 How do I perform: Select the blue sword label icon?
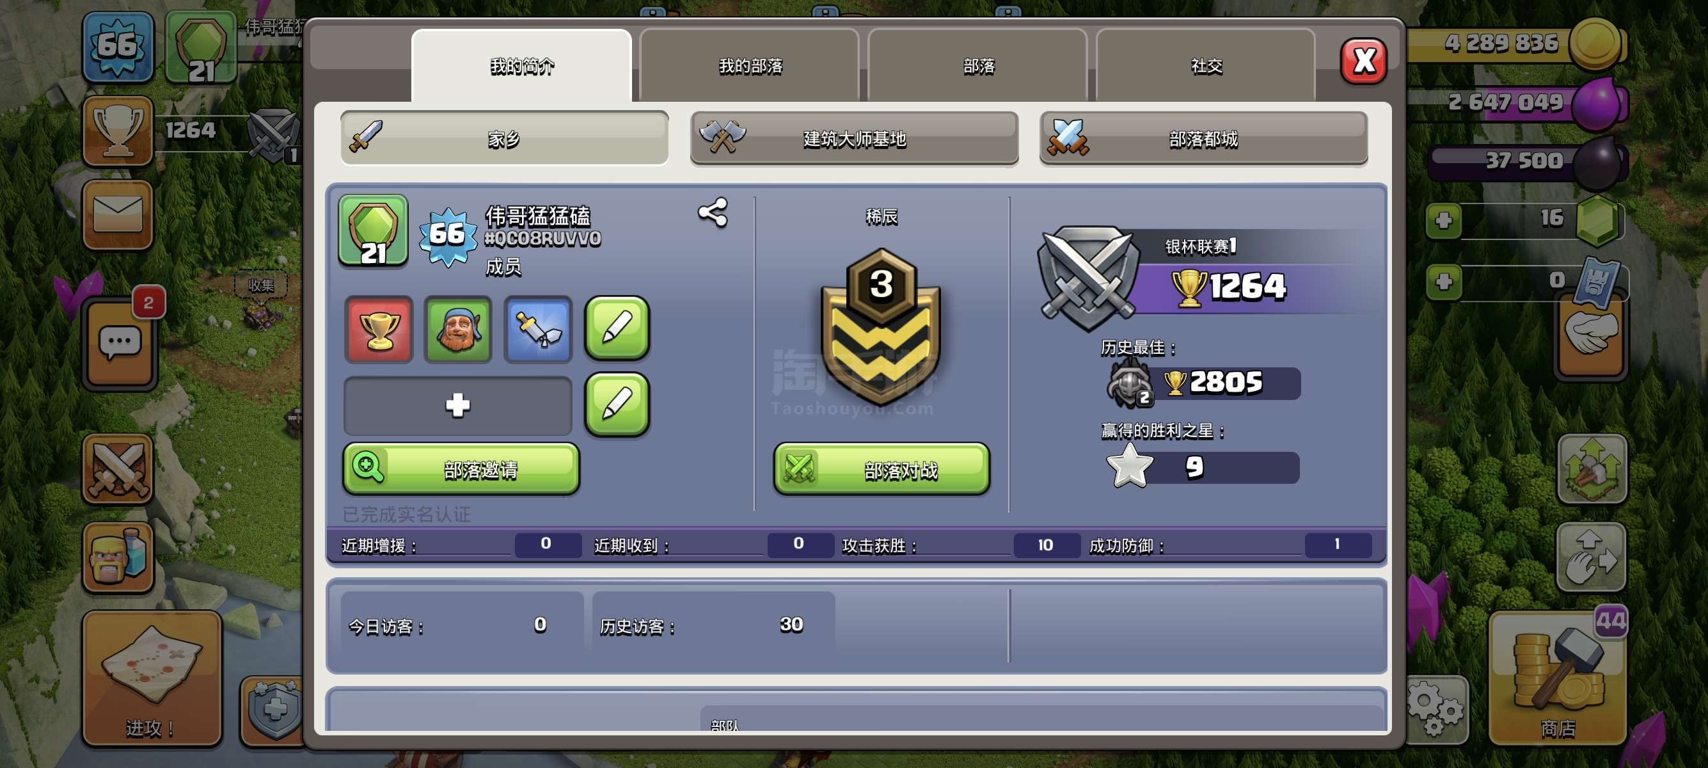538,330
